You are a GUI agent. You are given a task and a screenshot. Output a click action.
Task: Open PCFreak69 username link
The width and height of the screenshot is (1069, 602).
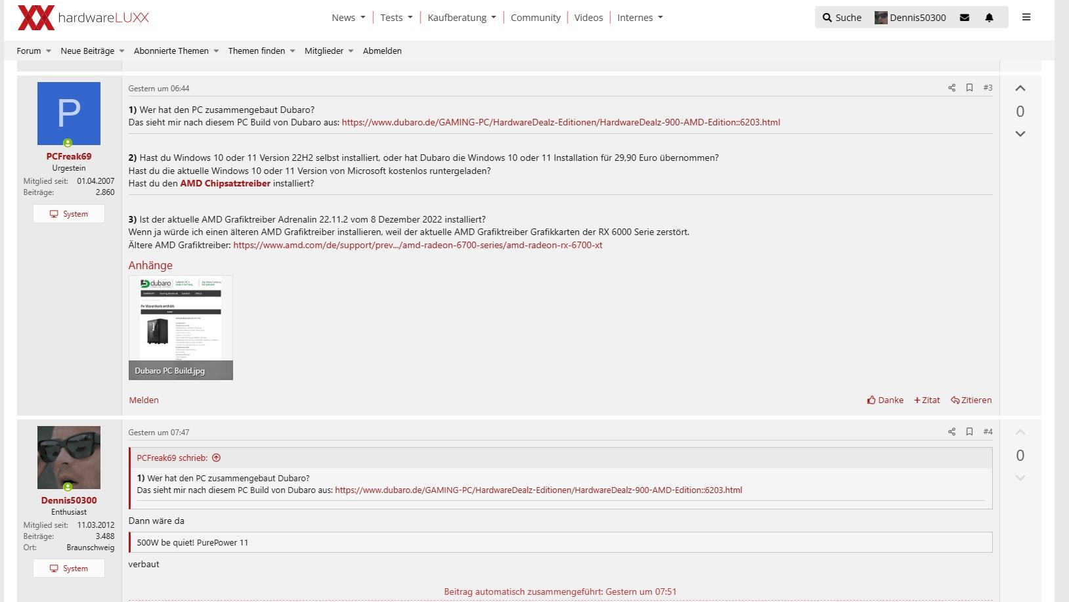point(69,156)
